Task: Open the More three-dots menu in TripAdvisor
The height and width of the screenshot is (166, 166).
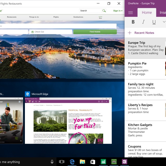Action: coord(100,17)
